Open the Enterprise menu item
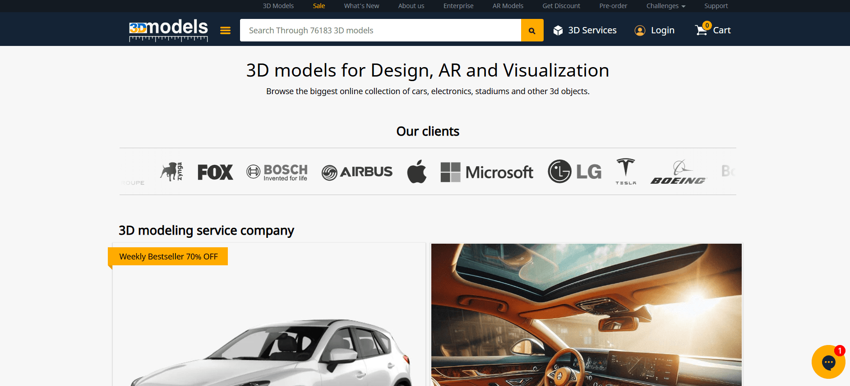 coord(458,6)
